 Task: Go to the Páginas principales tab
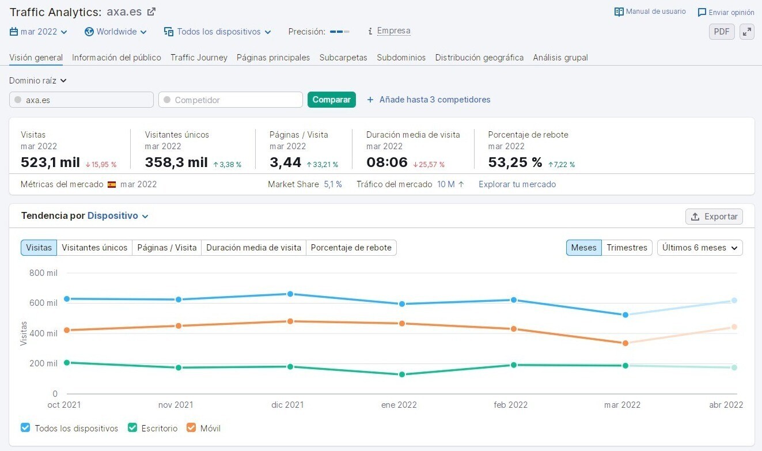[273, 58]
